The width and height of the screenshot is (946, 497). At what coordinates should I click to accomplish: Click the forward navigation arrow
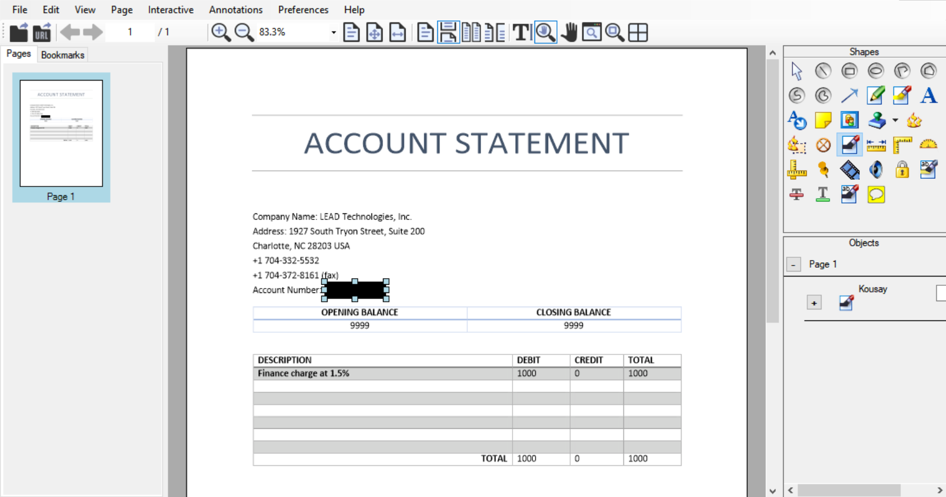click(x=93, y=32)
